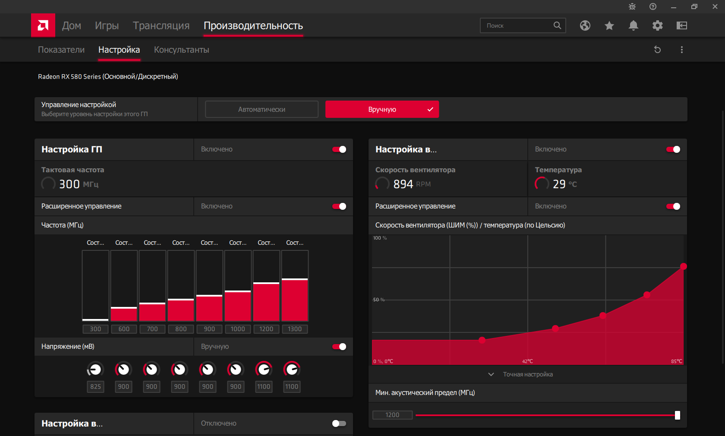The width and height of the screenshot is (725, 436).
Task: Click the Вручную button
Action: 382,109
